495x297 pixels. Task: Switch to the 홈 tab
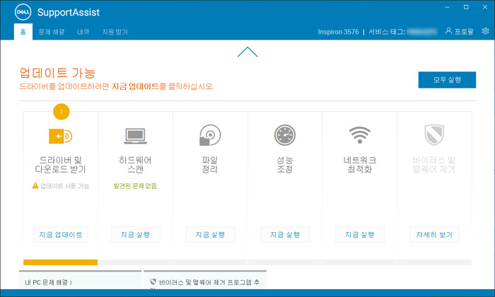[23, 32]
